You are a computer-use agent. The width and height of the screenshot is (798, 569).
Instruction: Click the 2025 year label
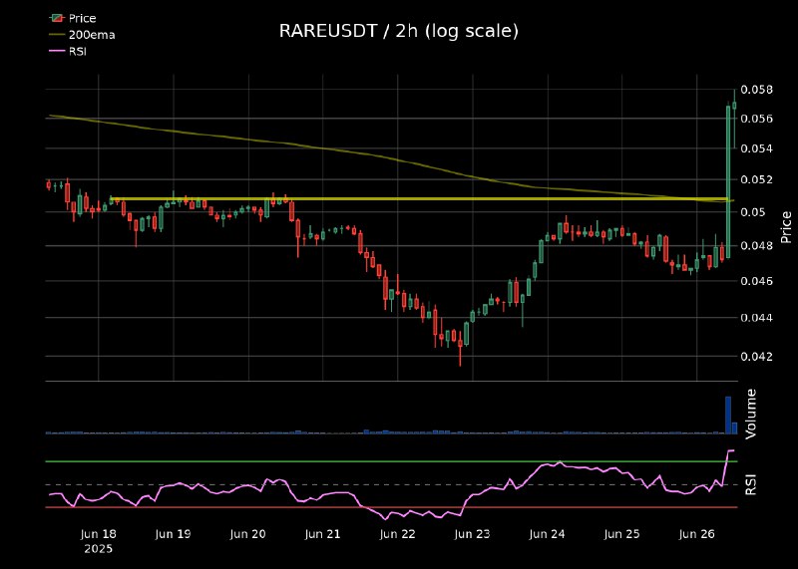pos(98,549)
